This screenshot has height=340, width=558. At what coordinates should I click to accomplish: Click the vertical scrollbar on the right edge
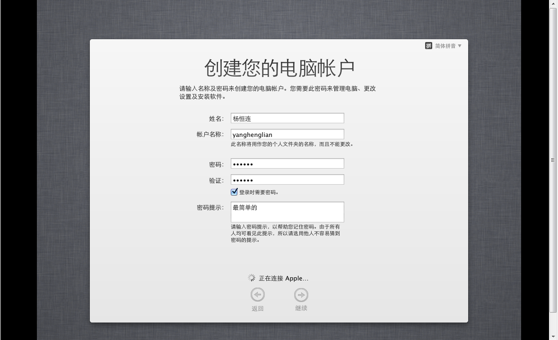pyautogui.click(x=553, y=160)
